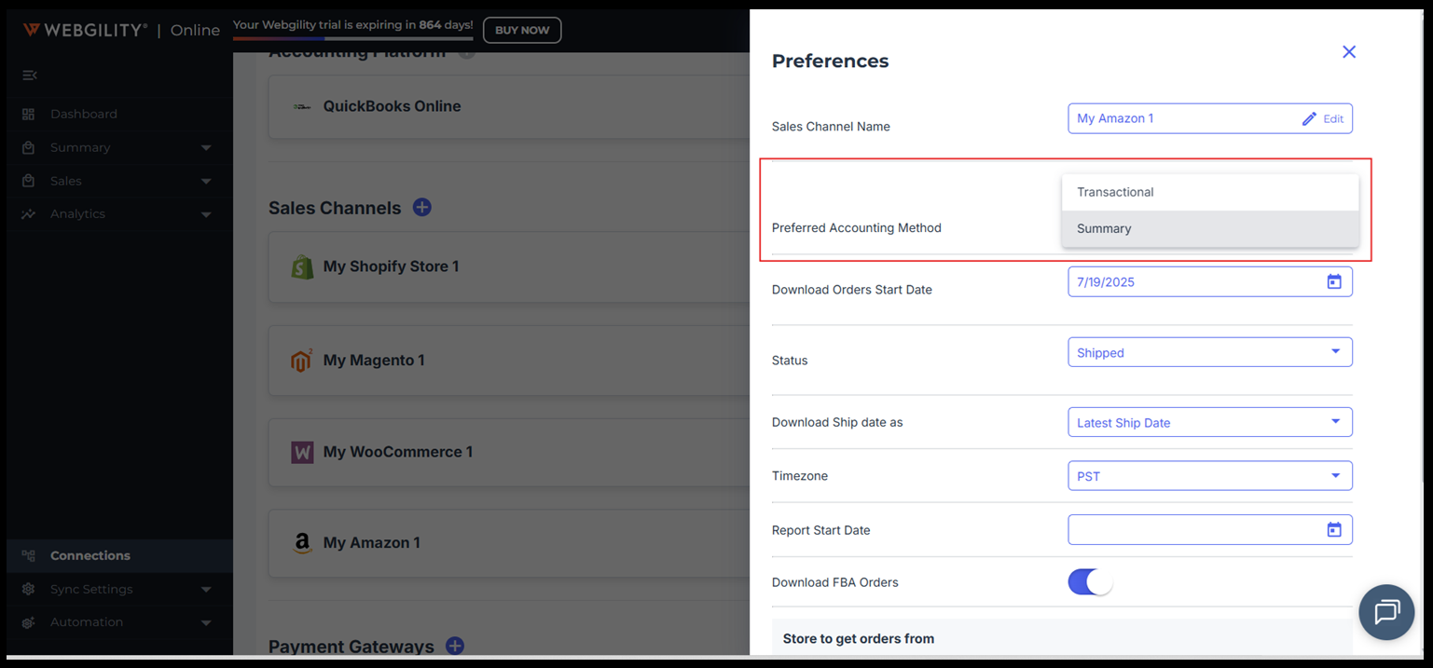Open the live chat widget

(x=1386, y=612)
